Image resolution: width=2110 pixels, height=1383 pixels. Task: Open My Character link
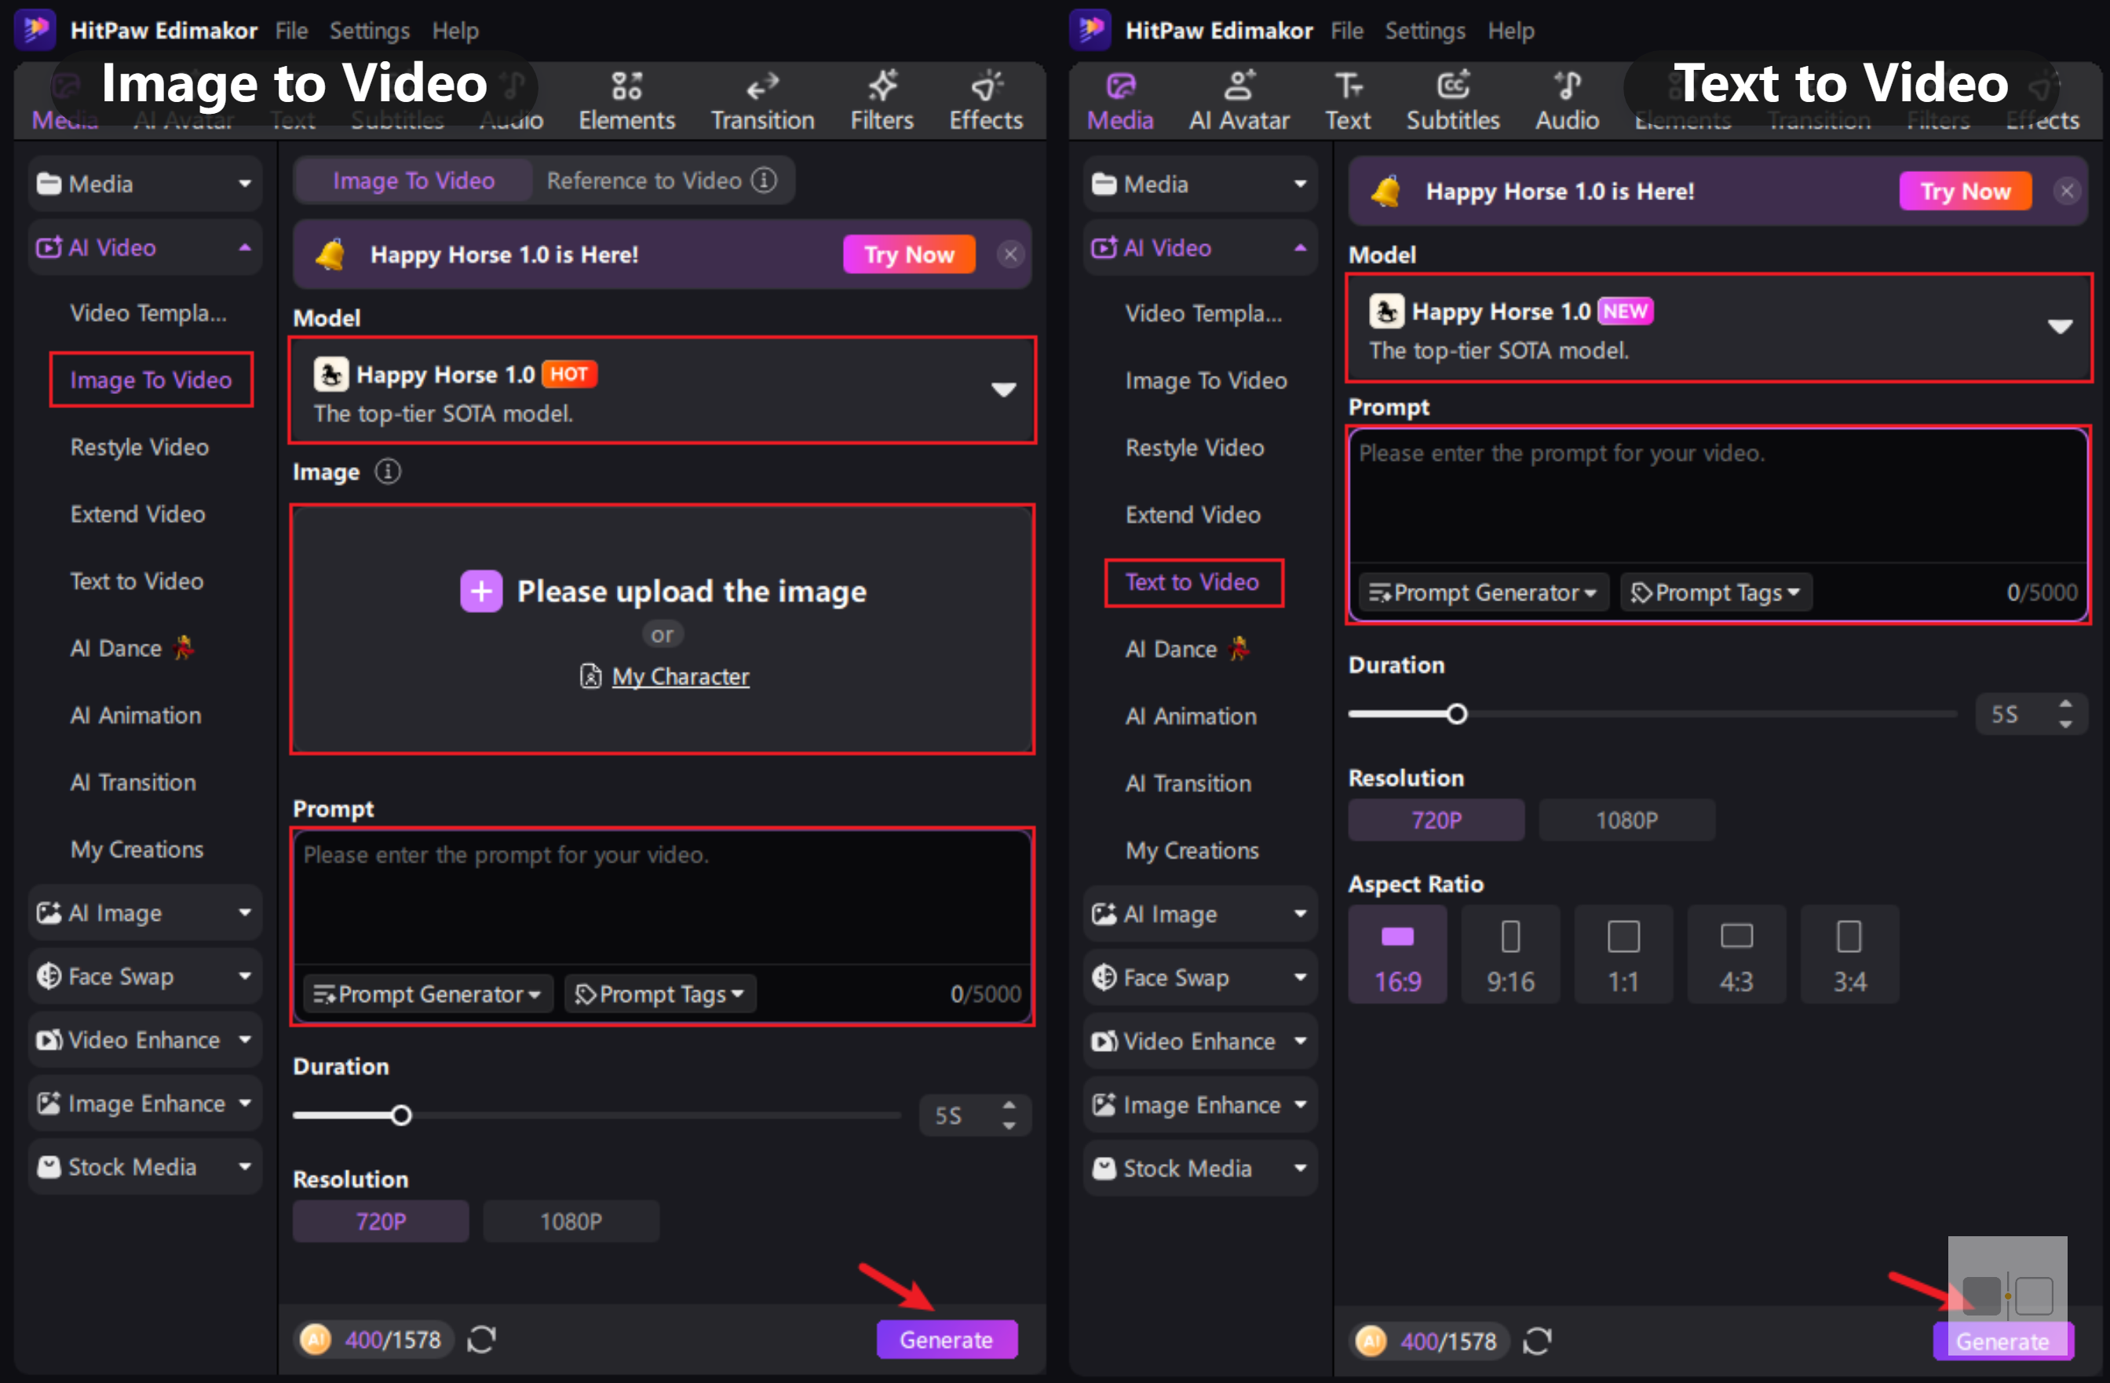(680, 677)
